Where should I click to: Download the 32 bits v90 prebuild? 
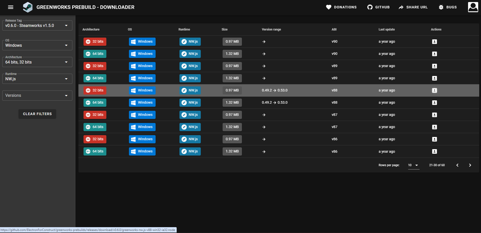[x=435, y=42]
